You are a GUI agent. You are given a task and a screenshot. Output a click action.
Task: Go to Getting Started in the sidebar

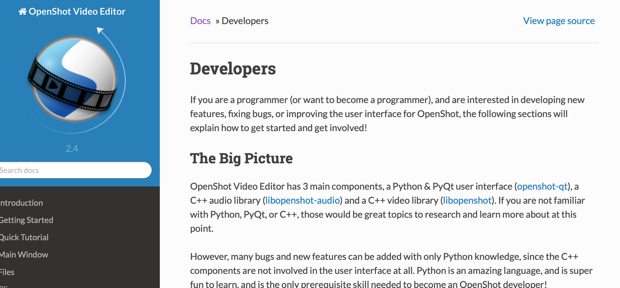[x=27, y=220]
